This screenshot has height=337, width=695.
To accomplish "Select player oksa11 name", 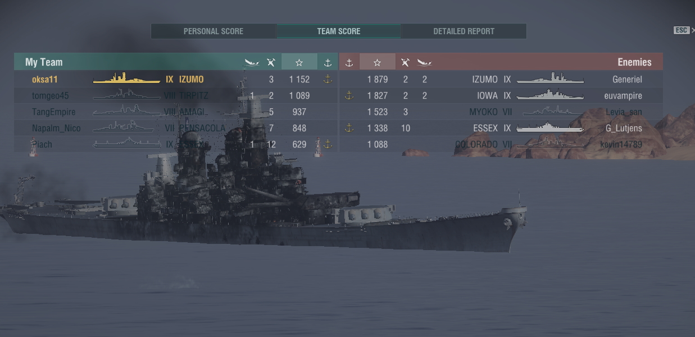I will (x=45, y=80).
